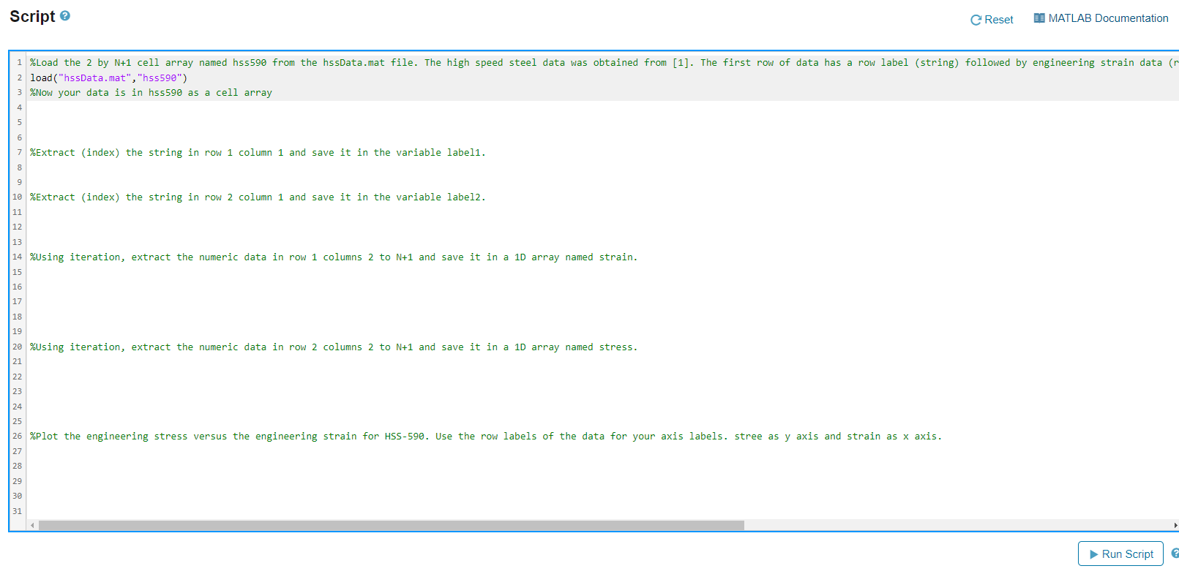Place cursor on empty line 21
This screenshot has height=574, width=1179.
(x=602, y=361)
